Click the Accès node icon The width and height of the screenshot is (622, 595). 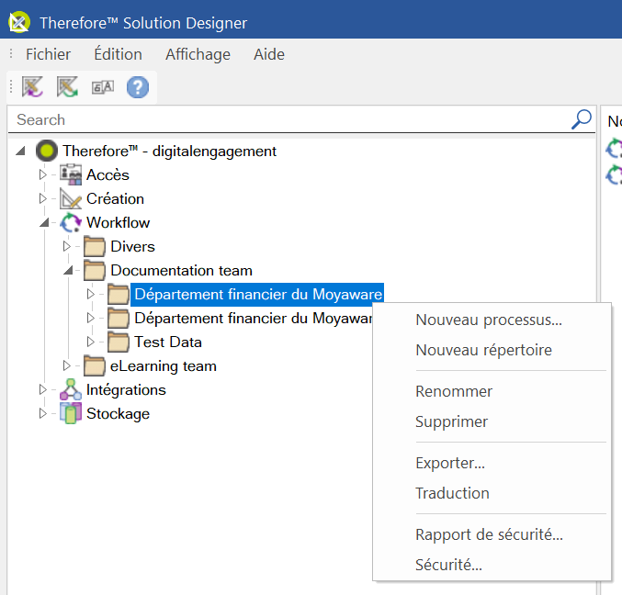tap(71, 174)
